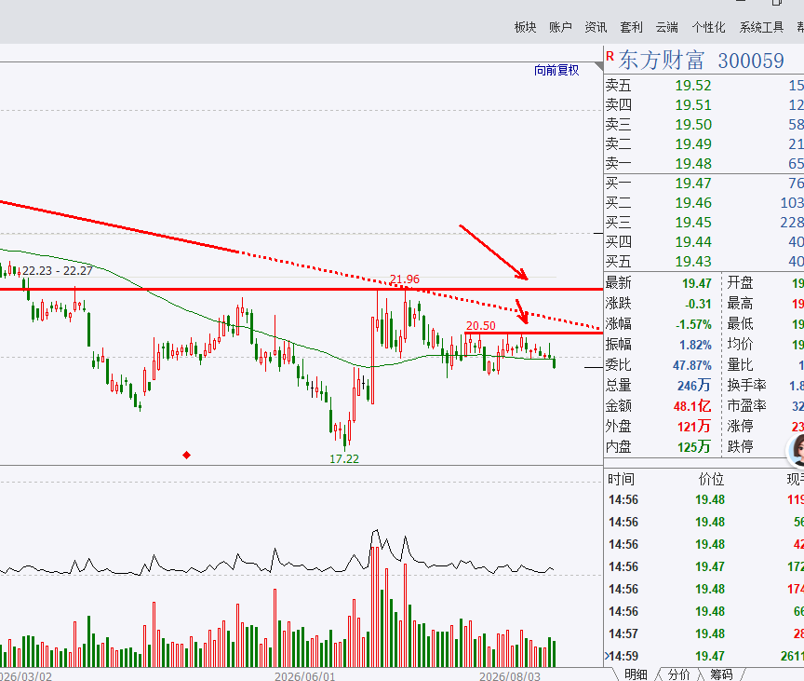Image resolution: width=804 pixels, height=681 pixels.
Task: Click the 2026/06/01 date marker on axis
Action: click(304, 675)
